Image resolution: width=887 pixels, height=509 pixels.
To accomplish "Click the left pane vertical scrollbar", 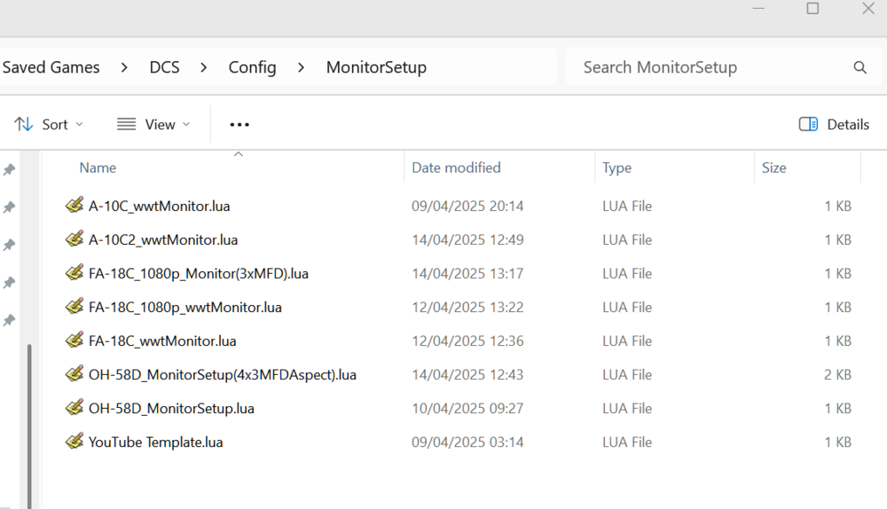I will click(29, 417).
